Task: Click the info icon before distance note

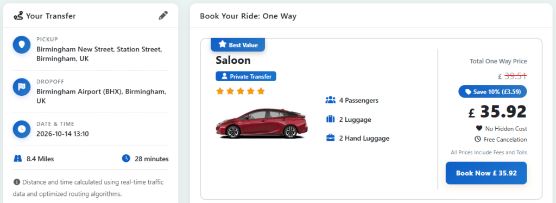Action: (x=16, y=182)
